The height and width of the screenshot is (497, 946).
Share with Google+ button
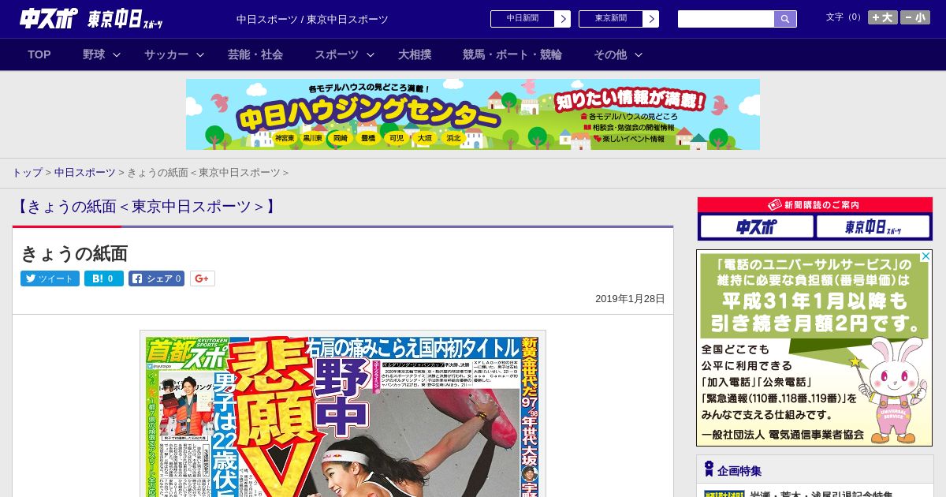coord(203,278)
